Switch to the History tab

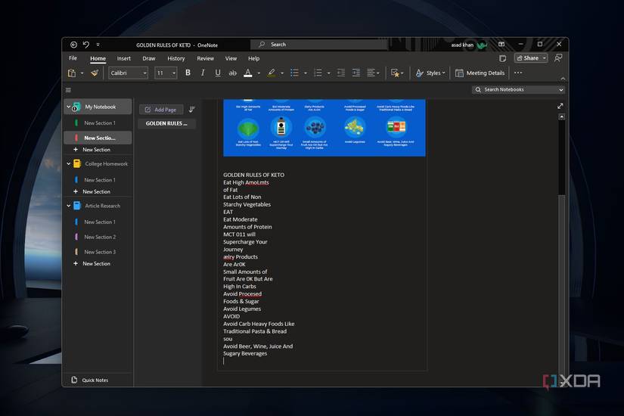tap(176, 58)
